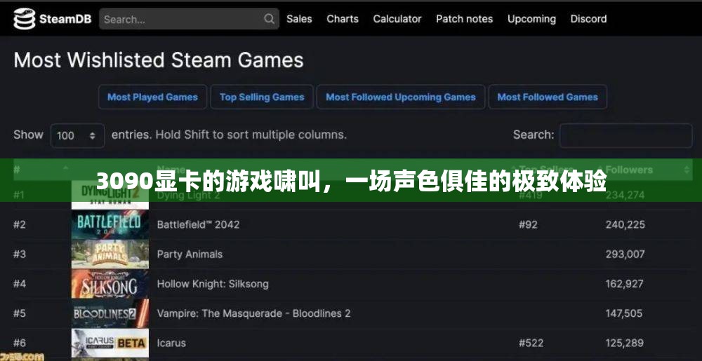The image size is (702, 361).
Task: Go to Most Played Games
Action: (152, 97)
